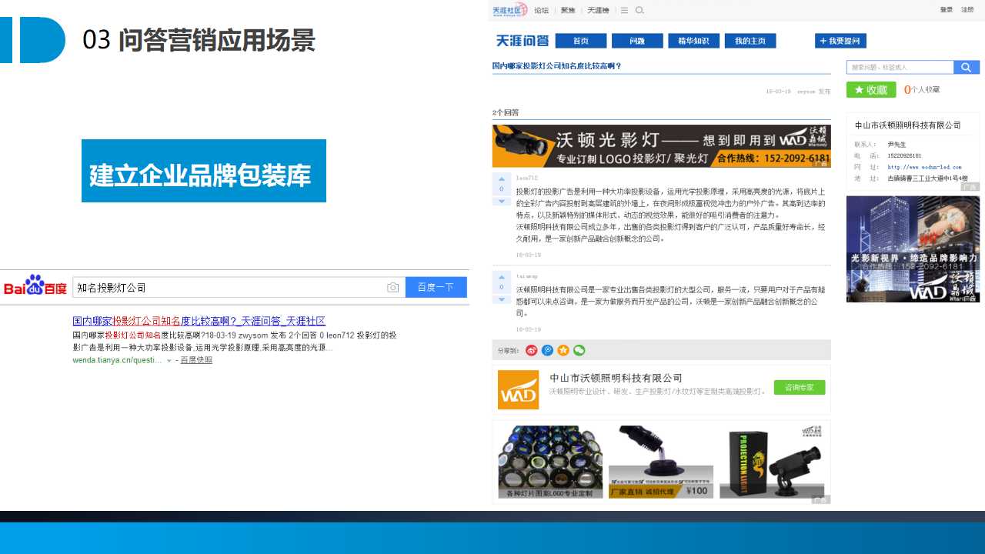Go to the 我的主页 tab
The height and width of the screenshot is (554, 985).
(x=750, y=41)
